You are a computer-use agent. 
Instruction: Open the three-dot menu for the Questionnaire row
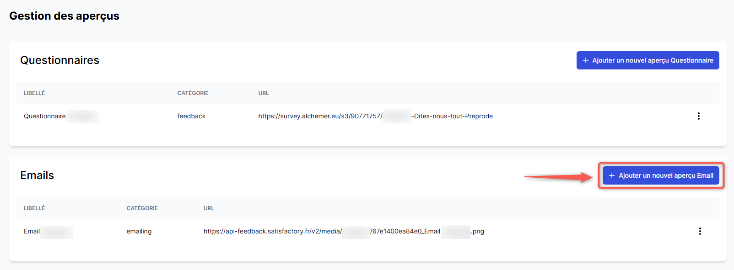coord(698,116)
